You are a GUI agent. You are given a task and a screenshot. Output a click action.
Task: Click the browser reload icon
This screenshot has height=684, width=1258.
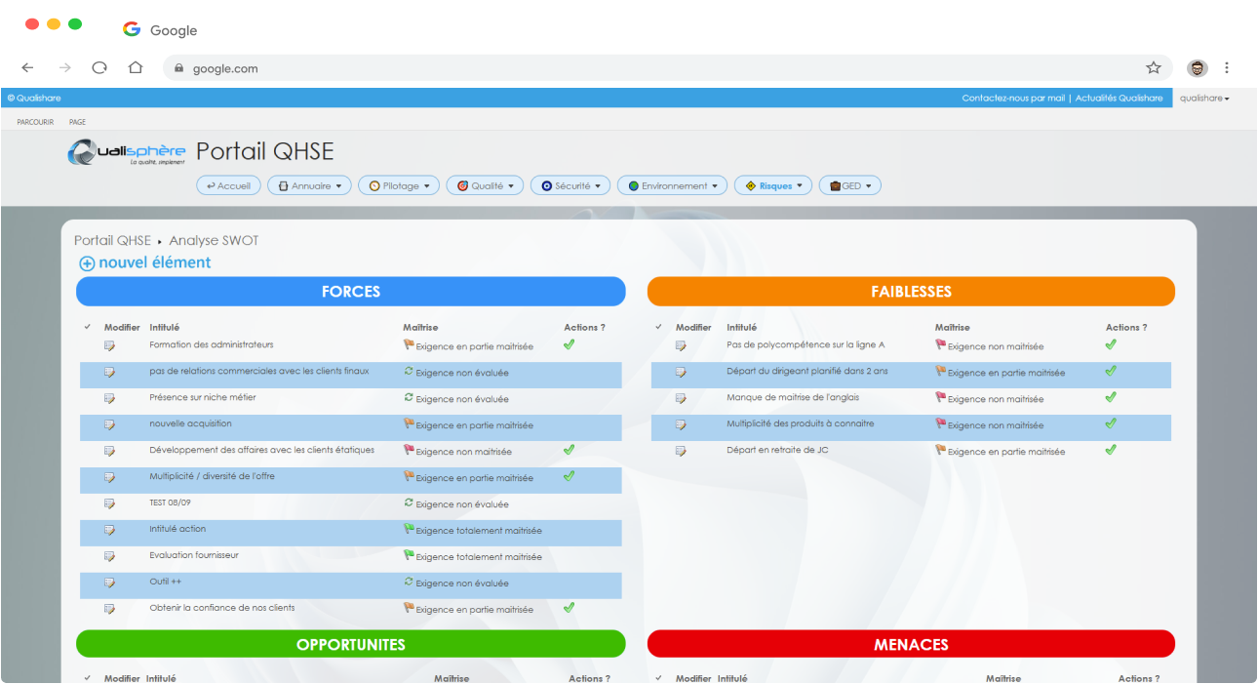click(x=99, y=68)
